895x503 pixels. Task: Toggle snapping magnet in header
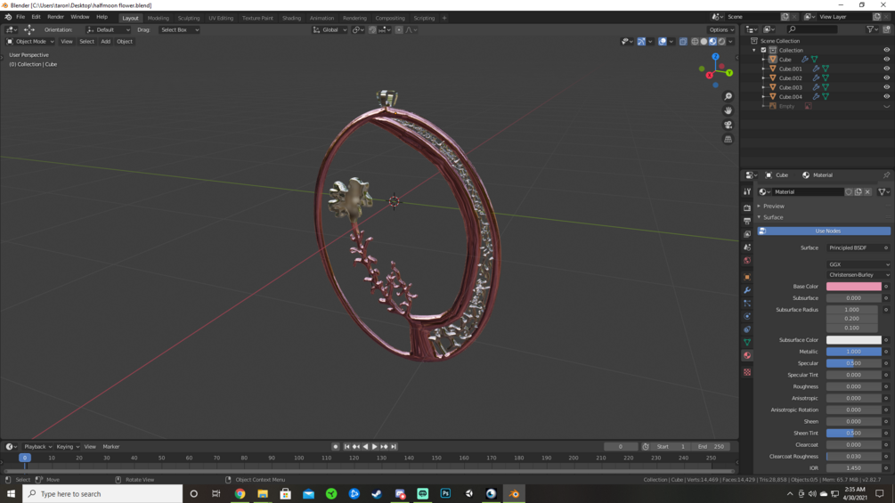(x=372, y=29)
